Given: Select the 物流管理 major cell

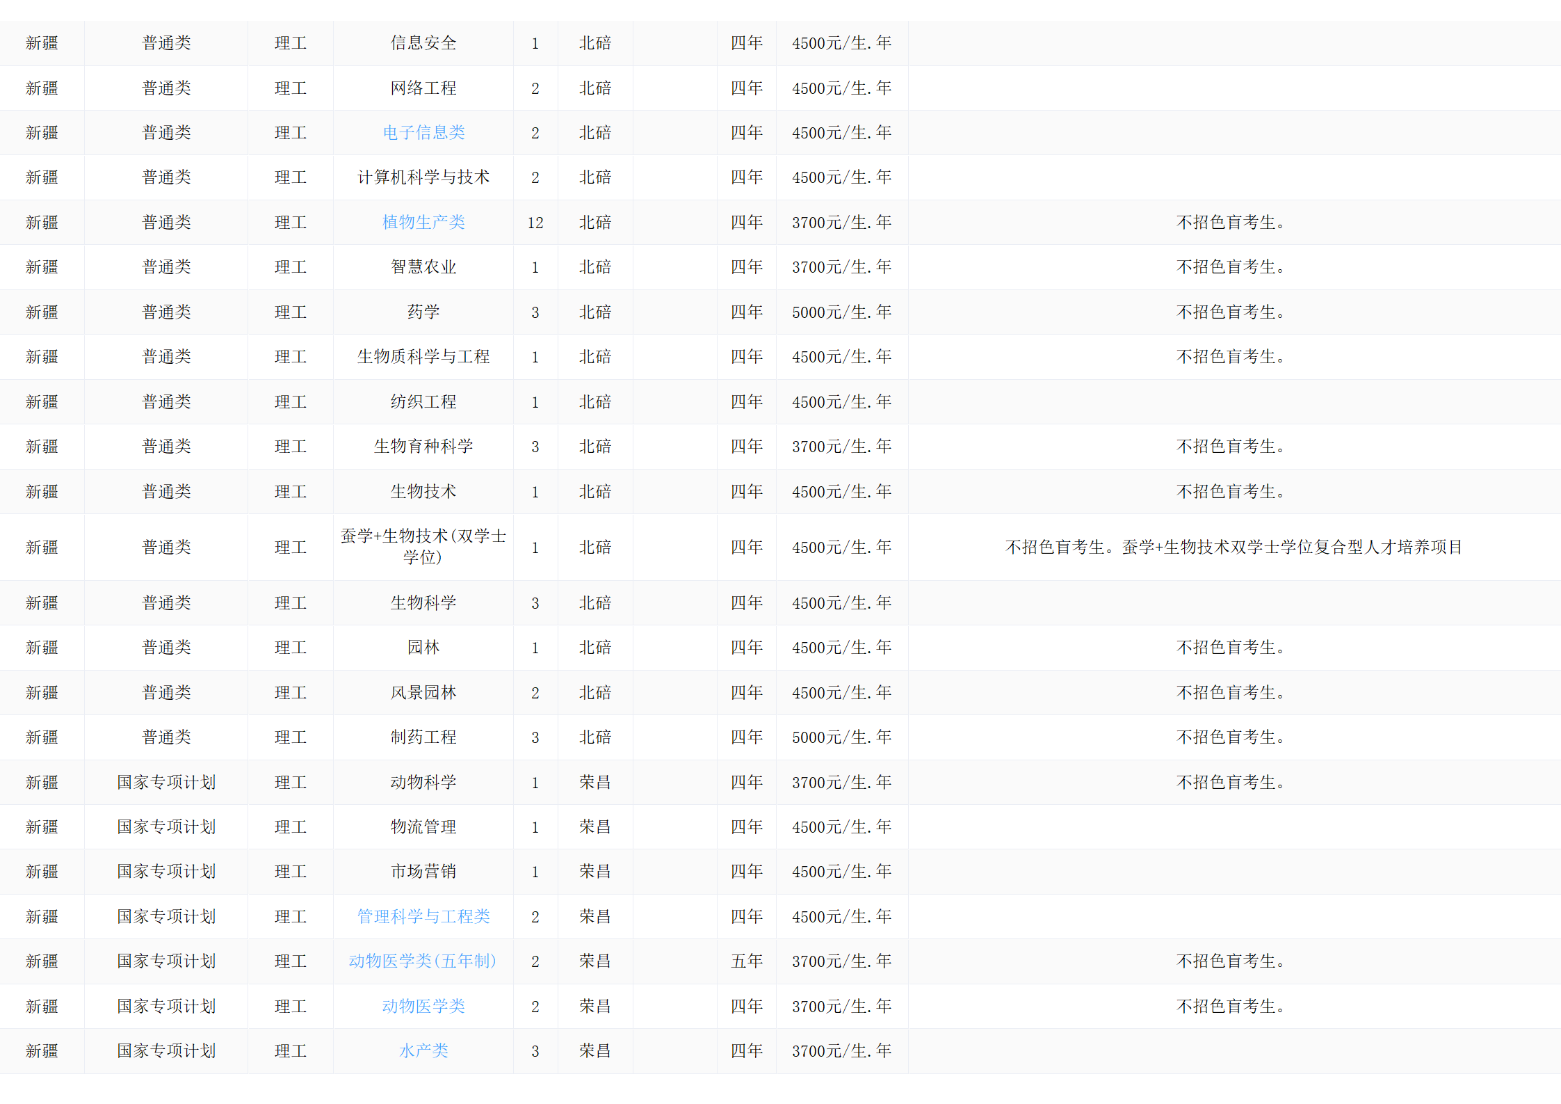Looking at the screenshot, I should point(423,826).
